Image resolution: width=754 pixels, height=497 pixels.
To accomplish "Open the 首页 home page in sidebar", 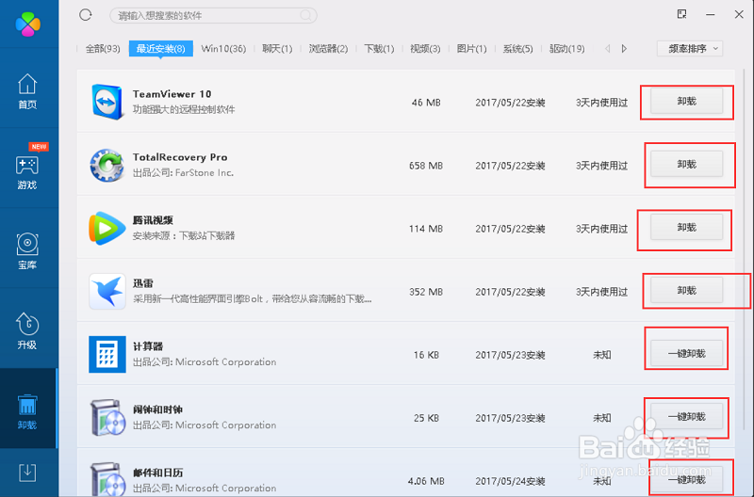I will tap(27, 91).
